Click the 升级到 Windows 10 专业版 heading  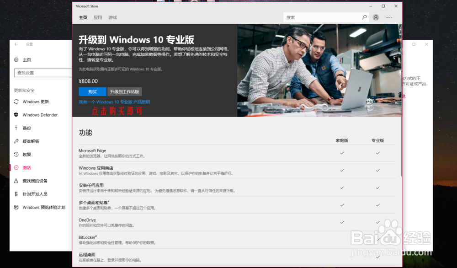(x=136, y=40)
